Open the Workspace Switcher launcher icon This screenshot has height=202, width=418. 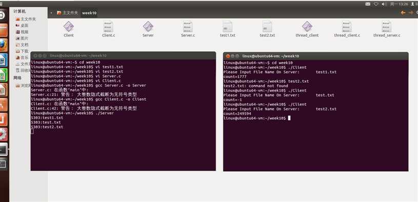[x=3, y=164]
